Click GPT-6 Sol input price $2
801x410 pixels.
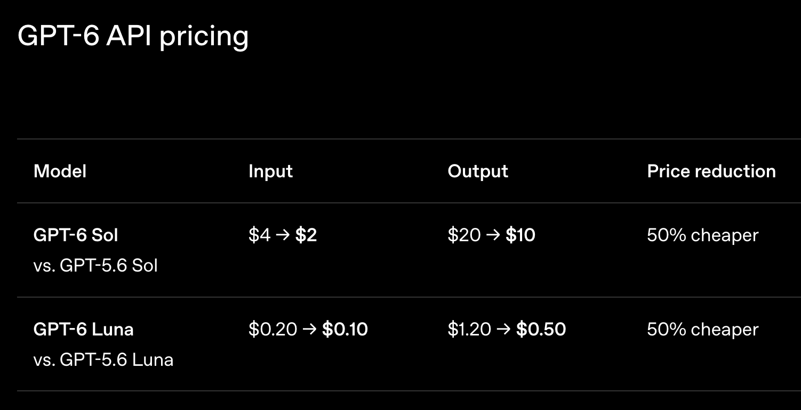306,235
